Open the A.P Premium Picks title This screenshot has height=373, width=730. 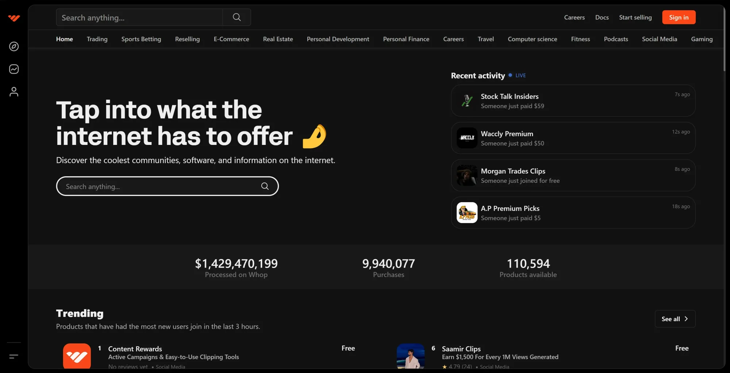coord(510,208)
